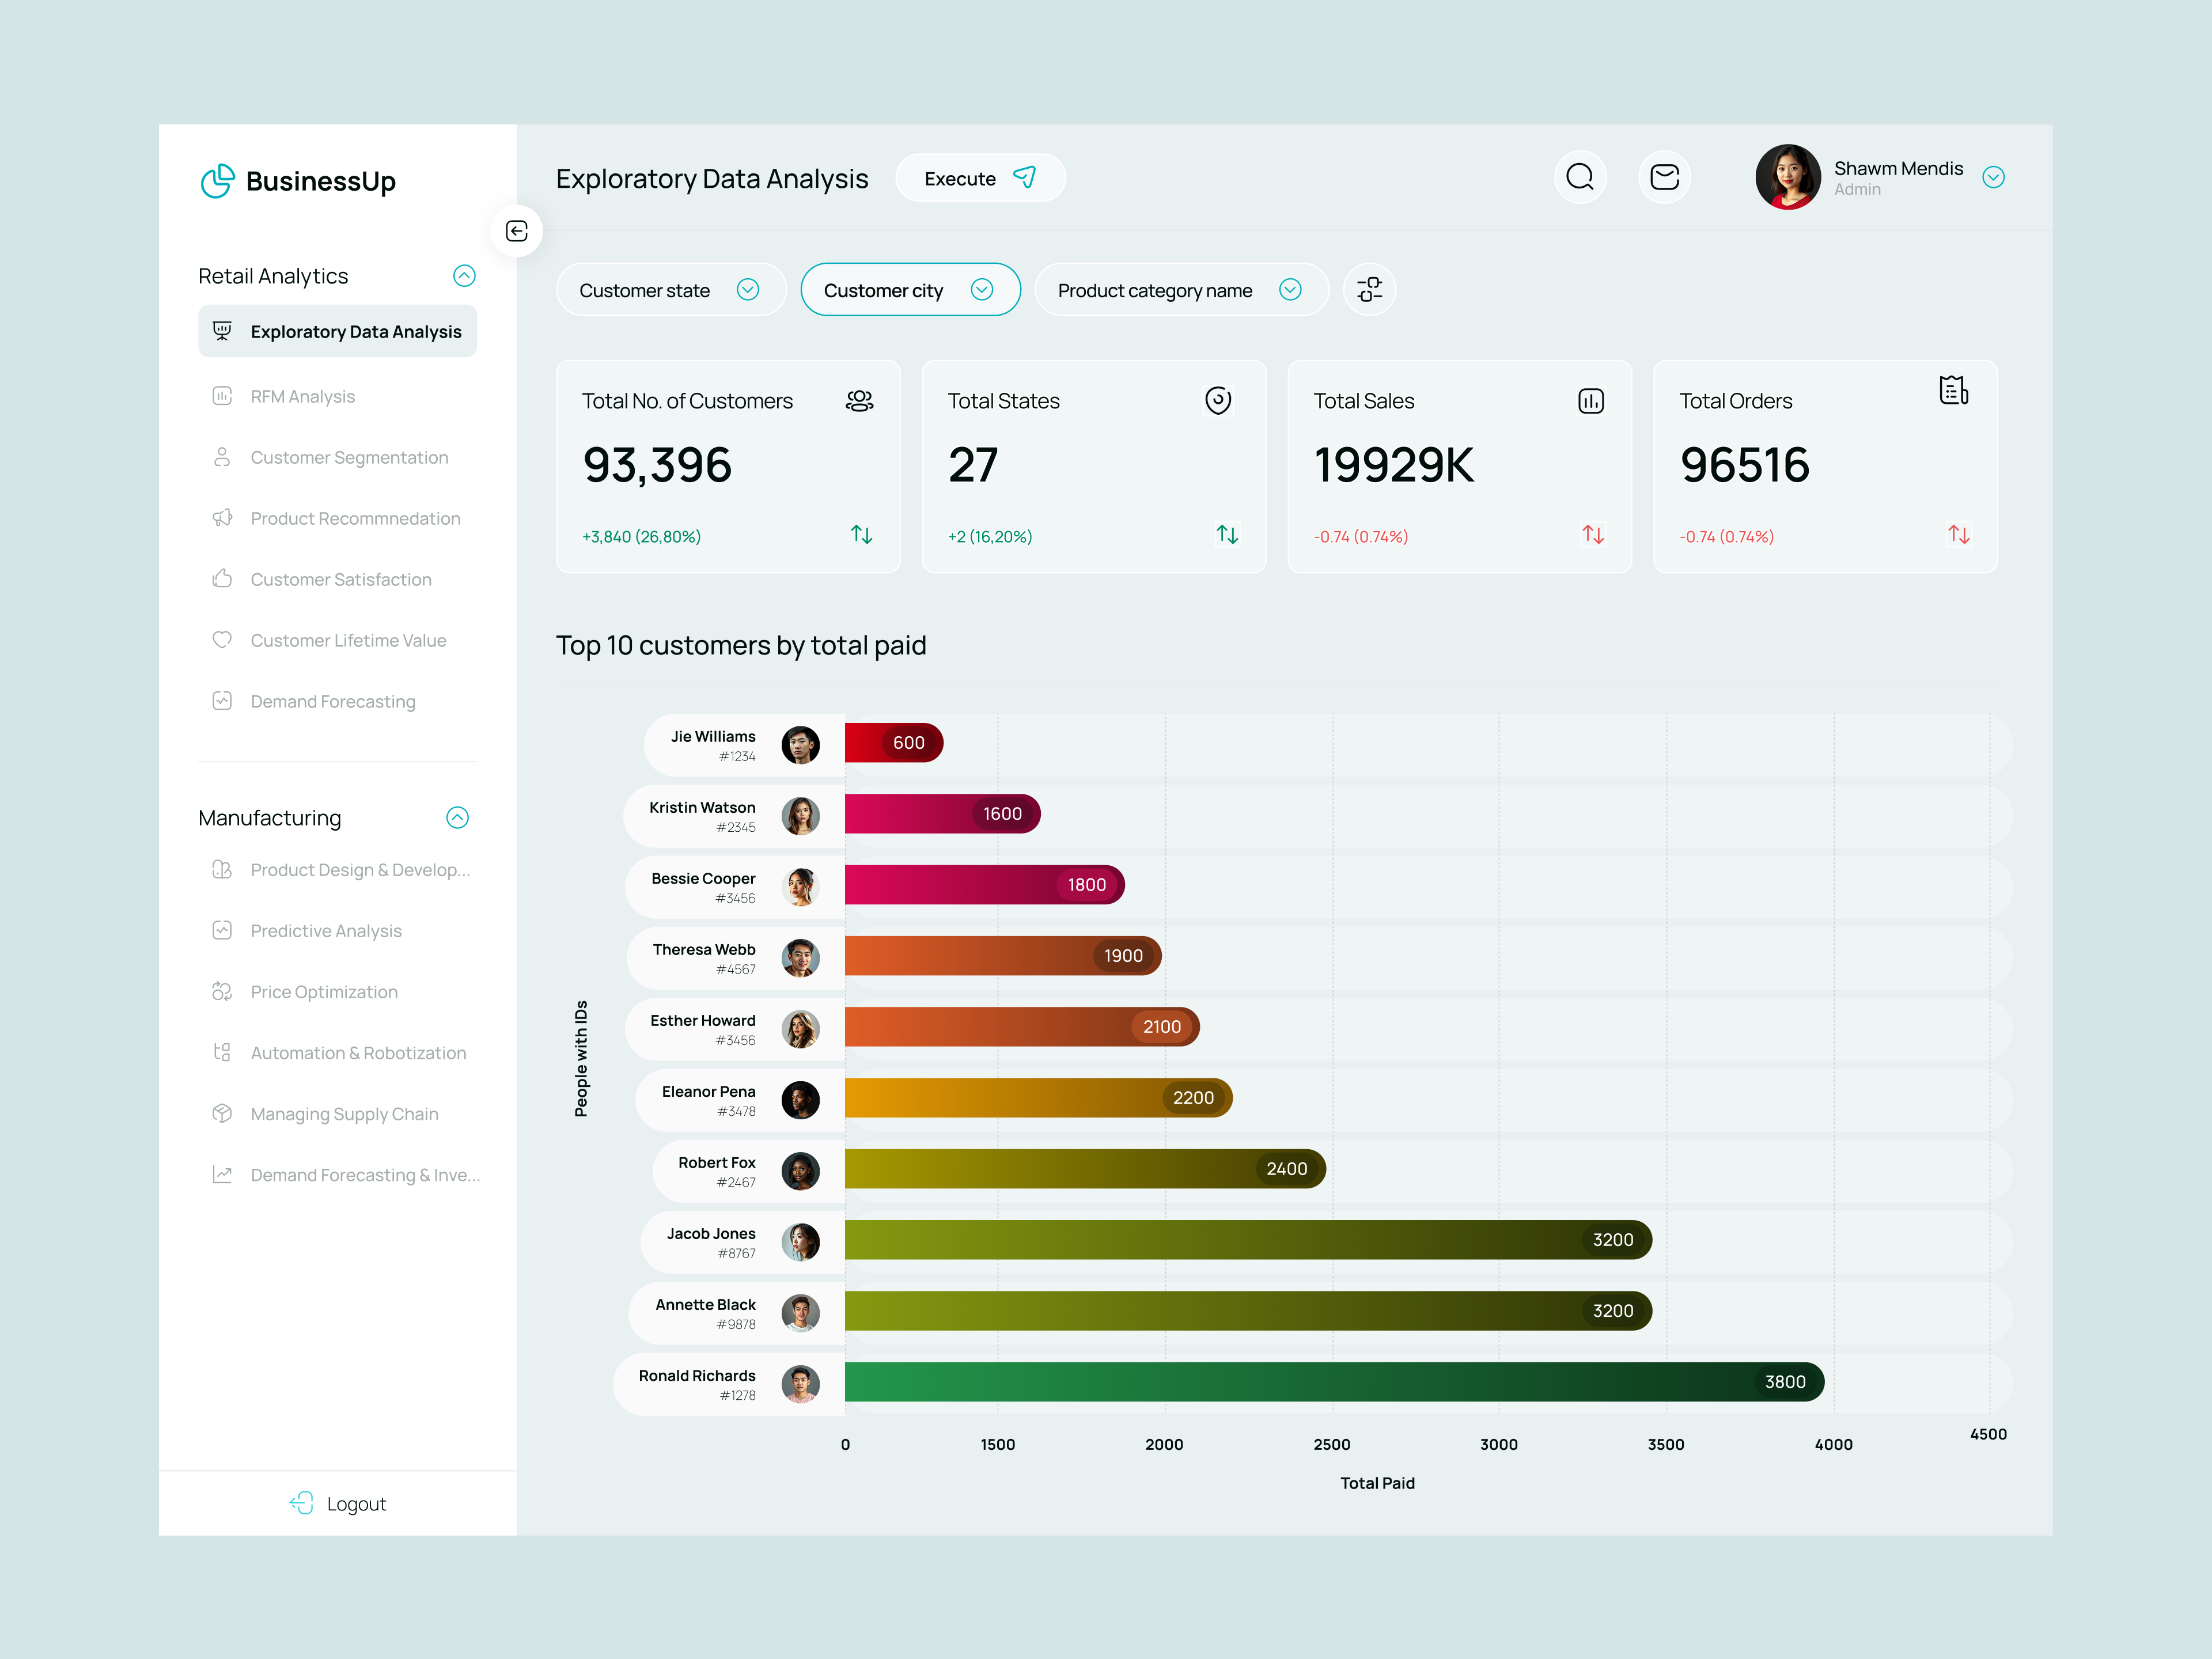This screenshot has width=2212, height=1659.
Task: Click the chart icon on Total Sales card
Action: click(x=1590, y=400)
